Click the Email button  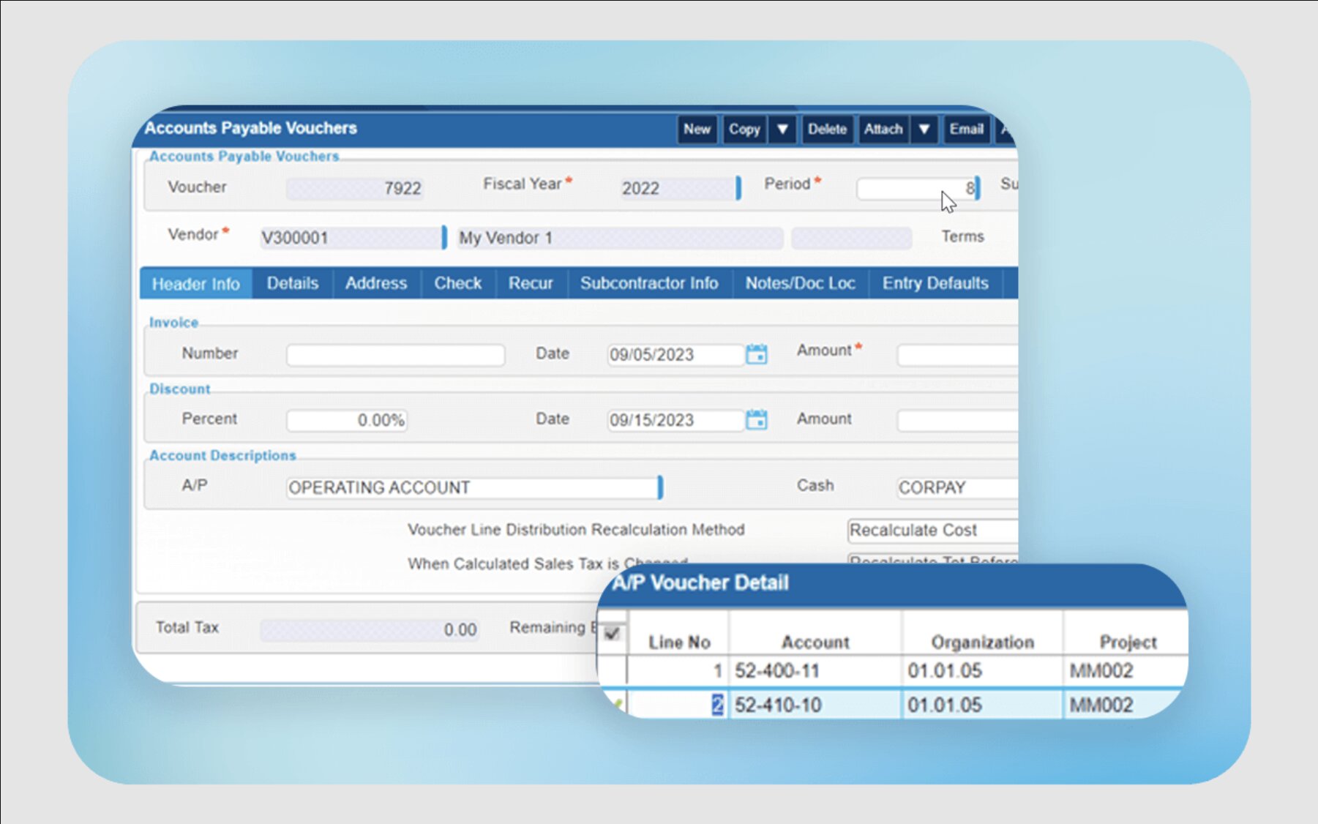(966, 130)
